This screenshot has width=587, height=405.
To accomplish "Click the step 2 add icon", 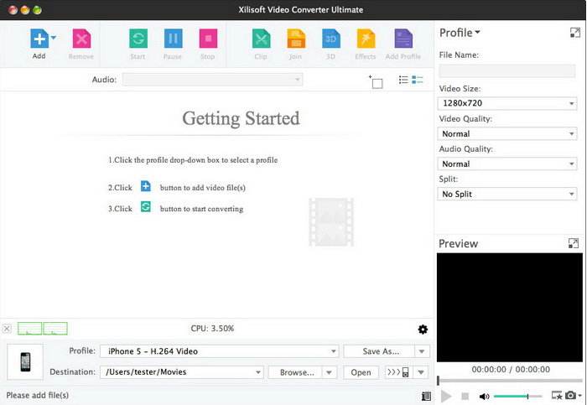I will pyautogui.click(x=146, y=186).
